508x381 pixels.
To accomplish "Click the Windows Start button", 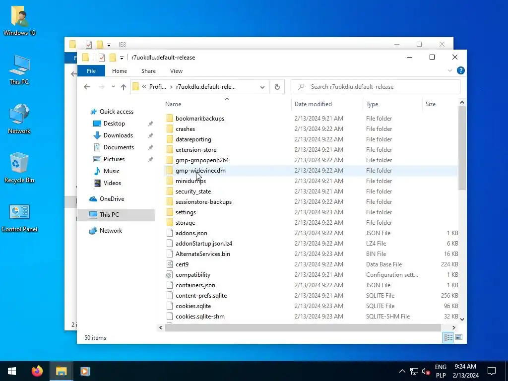I will tap(12, 371).
